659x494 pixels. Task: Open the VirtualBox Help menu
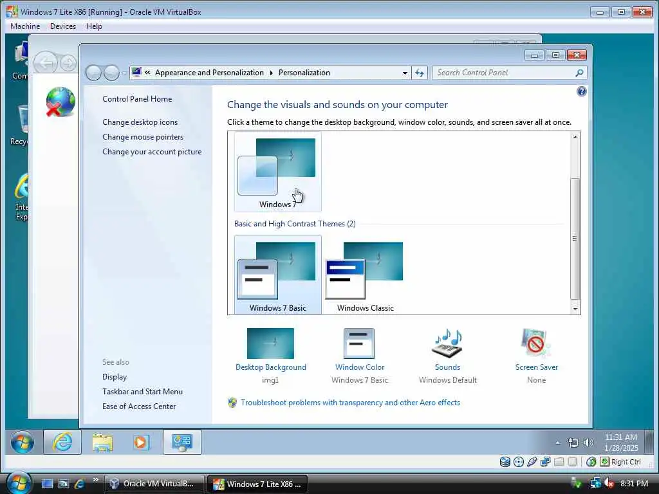click(x=94, y=26)
